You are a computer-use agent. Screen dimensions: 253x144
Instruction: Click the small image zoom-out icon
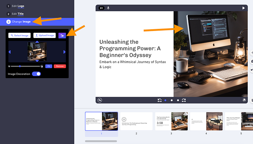pos(9,66)
